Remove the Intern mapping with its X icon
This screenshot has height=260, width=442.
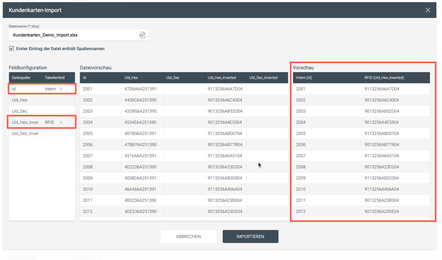pyautogui.click(x=61, y=89)
